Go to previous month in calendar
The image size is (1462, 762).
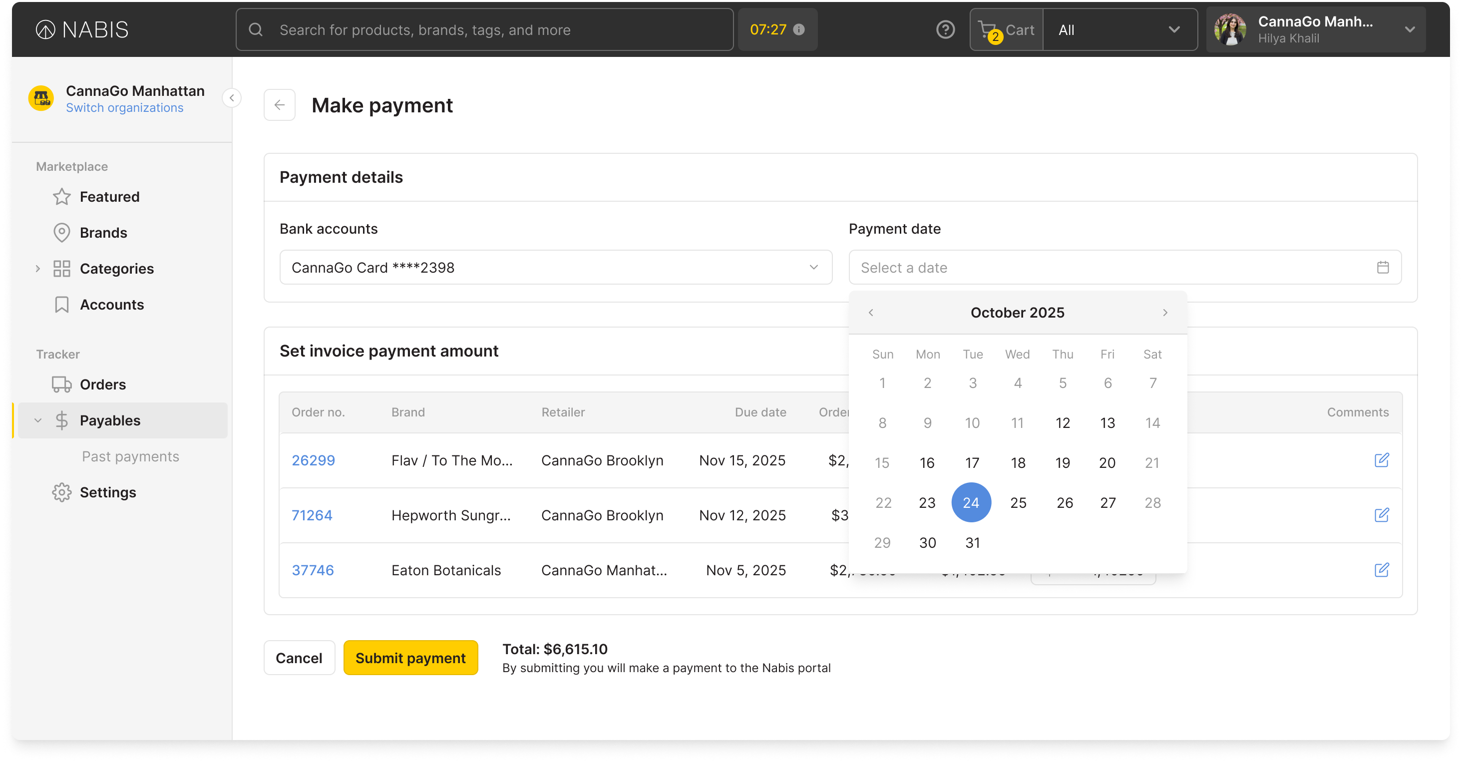[x=871, y=313]
